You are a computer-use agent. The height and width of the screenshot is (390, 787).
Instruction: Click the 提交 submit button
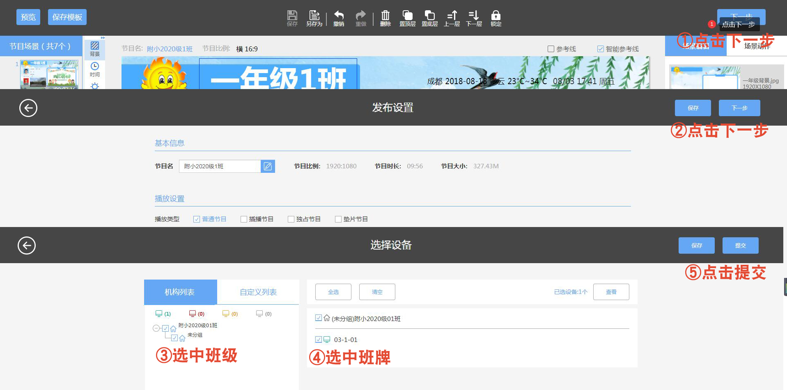coord(740,245)
